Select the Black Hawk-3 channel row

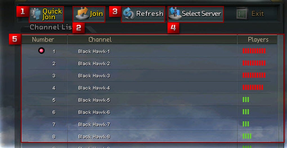[x=149, y=75]
